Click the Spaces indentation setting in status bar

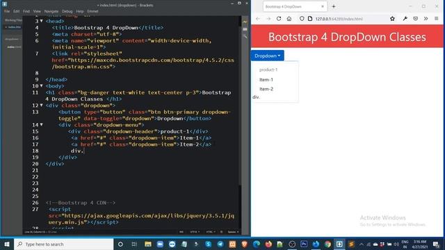click(x=233, y=232)
